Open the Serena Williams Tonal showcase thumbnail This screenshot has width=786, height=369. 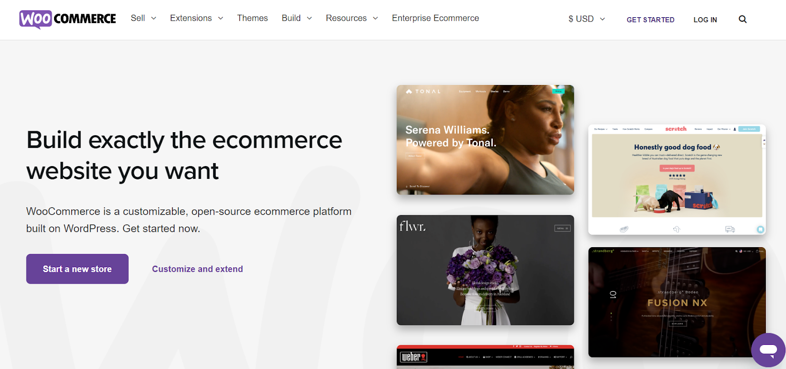485,140
